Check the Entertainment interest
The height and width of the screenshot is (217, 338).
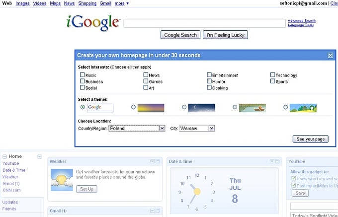(209, 74)
